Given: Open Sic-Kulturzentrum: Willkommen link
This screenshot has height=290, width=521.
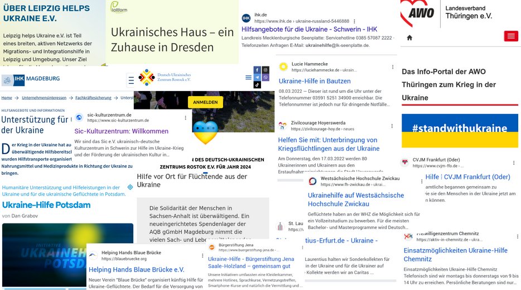Looking at the screenshot, I should [x=121, y=131].
